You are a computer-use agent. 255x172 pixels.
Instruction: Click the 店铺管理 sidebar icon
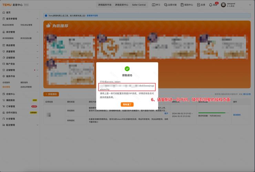[3, 70]
